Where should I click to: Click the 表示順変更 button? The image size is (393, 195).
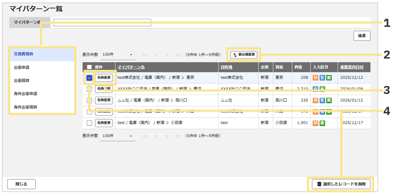pyautogui.click(x=244, y=54)
